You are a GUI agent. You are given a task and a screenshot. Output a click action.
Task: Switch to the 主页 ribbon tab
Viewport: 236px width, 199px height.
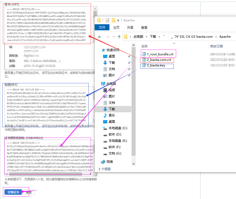pyautogui.click(x=116, y=27)
